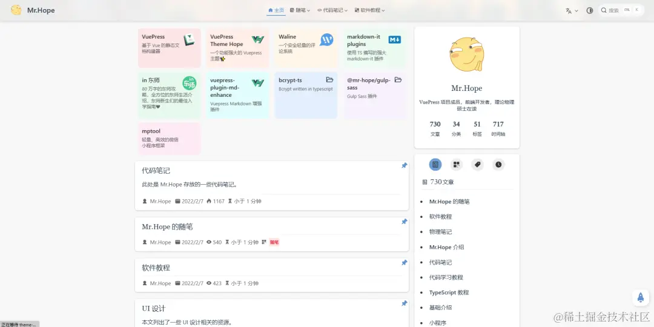Open the VuePress project card
Screen dimensions: 654x327
point(170,48)
